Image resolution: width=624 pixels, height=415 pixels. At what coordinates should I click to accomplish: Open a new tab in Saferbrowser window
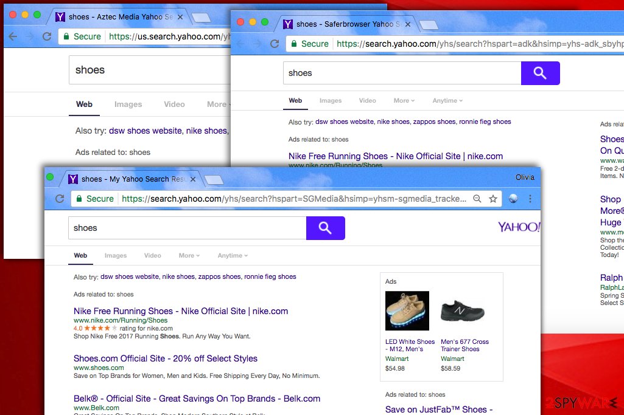429,25
